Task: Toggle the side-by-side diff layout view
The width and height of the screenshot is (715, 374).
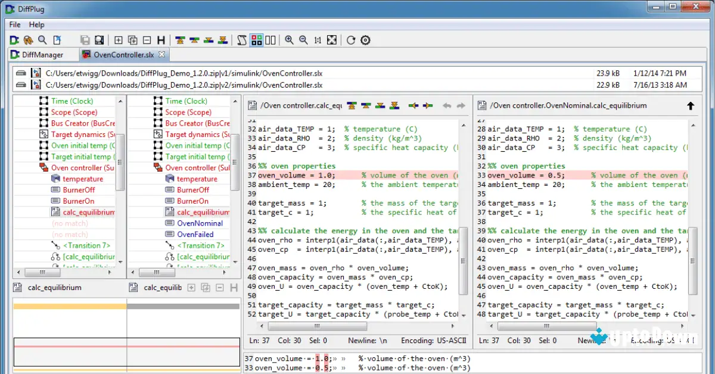Action: [271, 40]
